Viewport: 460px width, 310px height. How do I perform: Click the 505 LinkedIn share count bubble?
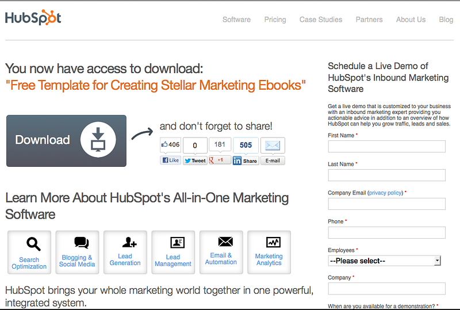pos(246,145)
